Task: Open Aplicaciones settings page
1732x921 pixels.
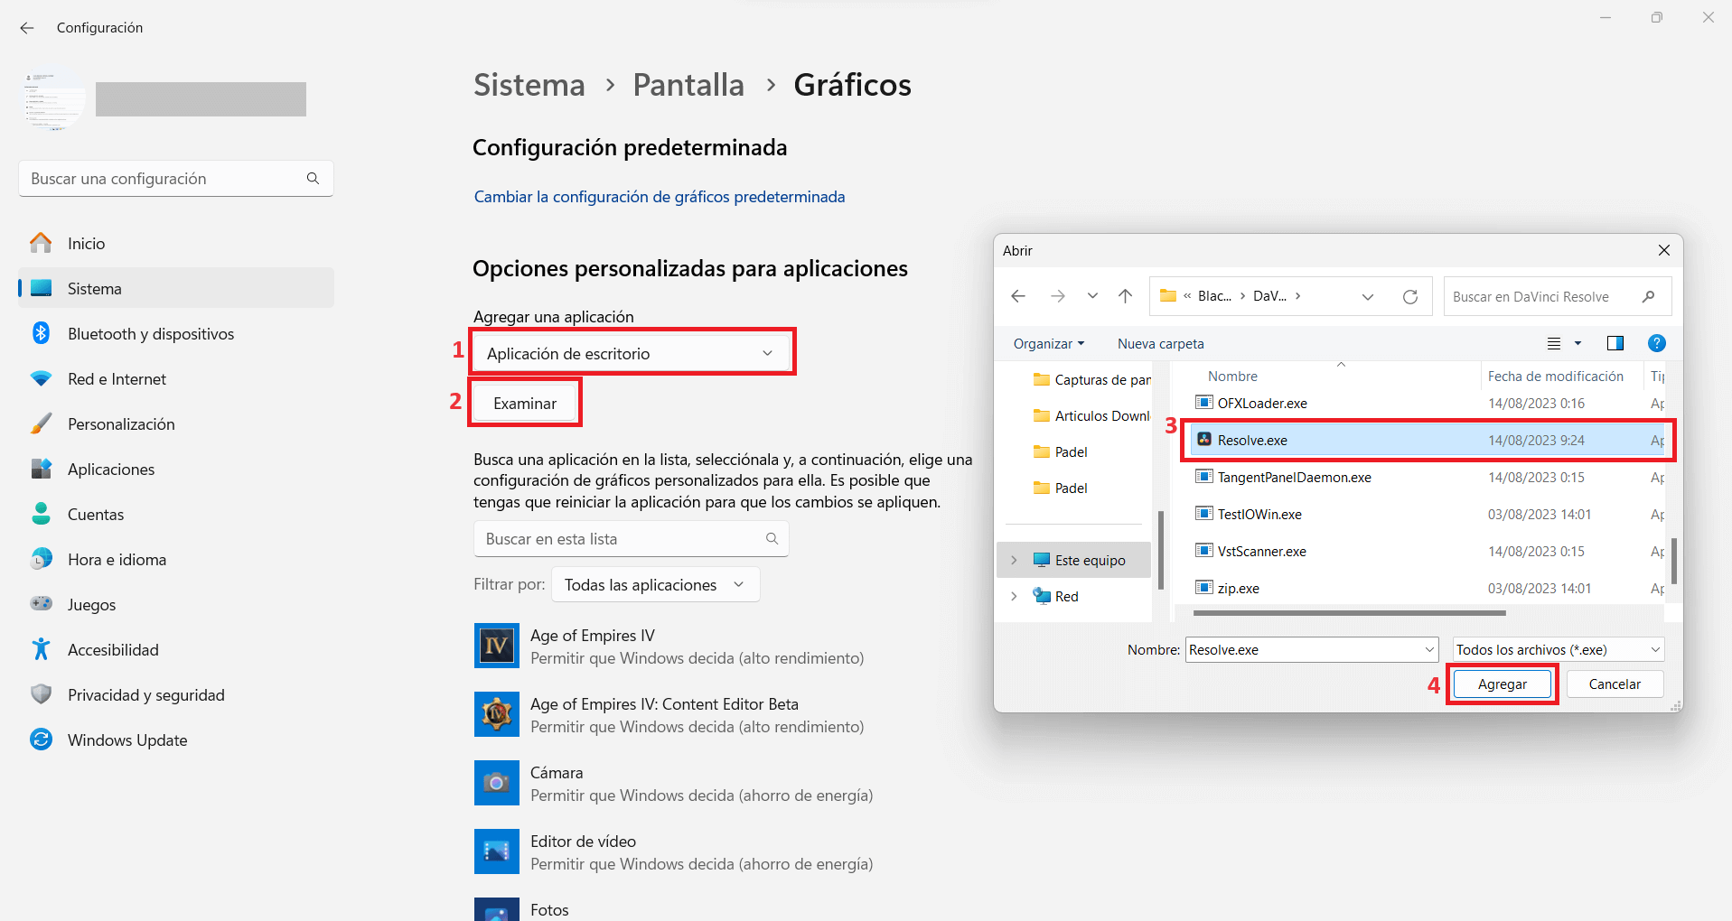Action: [x=176, y=469]
